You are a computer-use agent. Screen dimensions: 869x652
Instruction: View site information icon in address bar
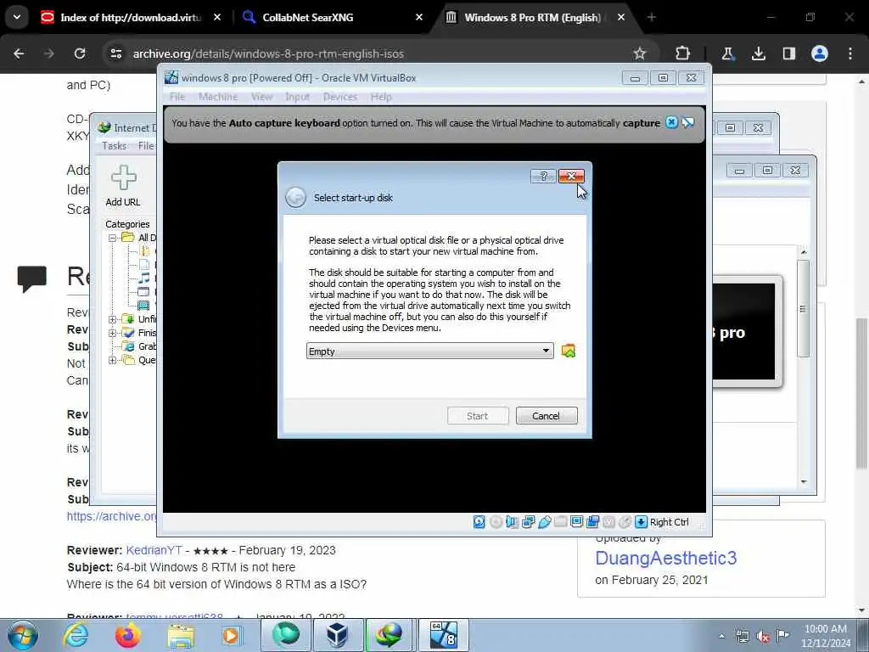point(115,53)
